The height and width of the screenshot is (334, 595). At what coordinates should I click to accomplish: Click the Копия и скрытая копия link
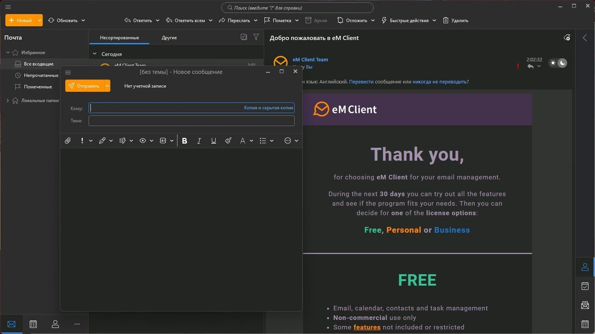click(269, 107)
